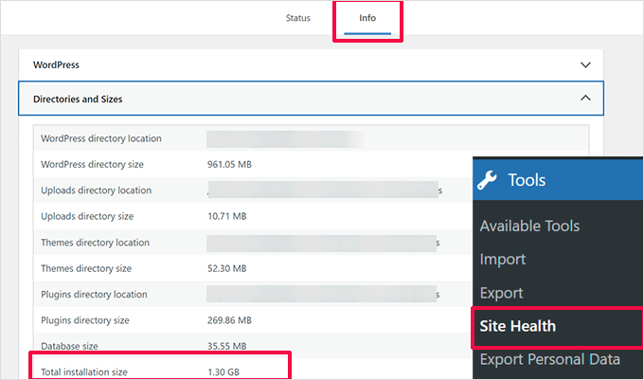The height and width of the screenshot is (380, 644).
Task: Click the WordPress section heading text
Action: (x=56, y=65)
